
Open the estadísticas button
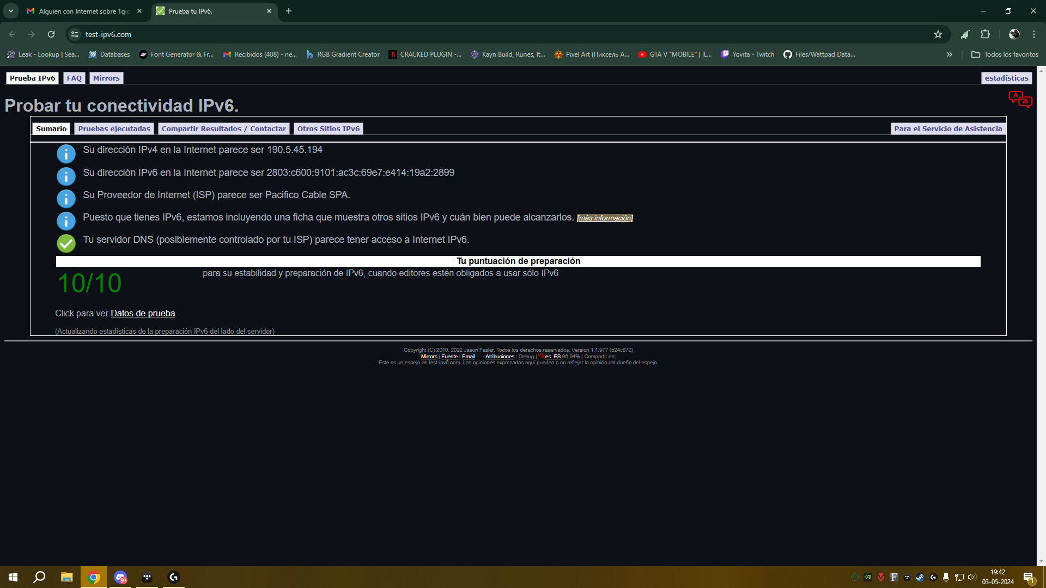coord(1006,78)
